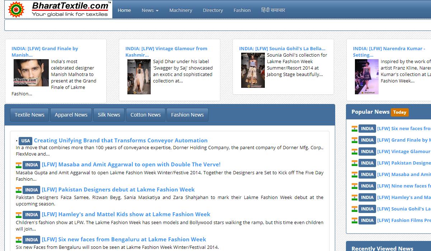
Task: Open popular news 'Vintage Glamour' link
Action: 404,151
